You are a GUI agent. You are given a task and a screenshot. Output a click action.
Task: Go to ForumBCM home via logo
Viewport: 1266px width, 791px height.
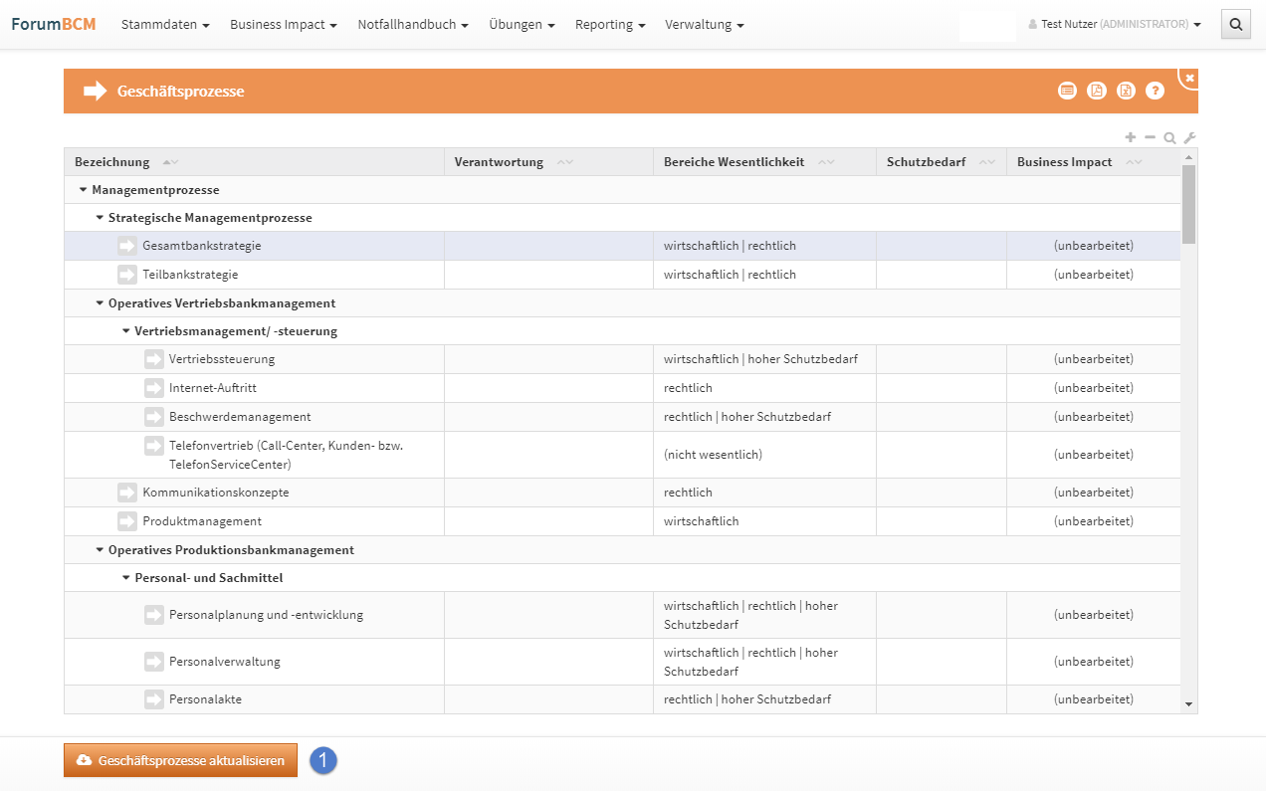coord(54,24)
